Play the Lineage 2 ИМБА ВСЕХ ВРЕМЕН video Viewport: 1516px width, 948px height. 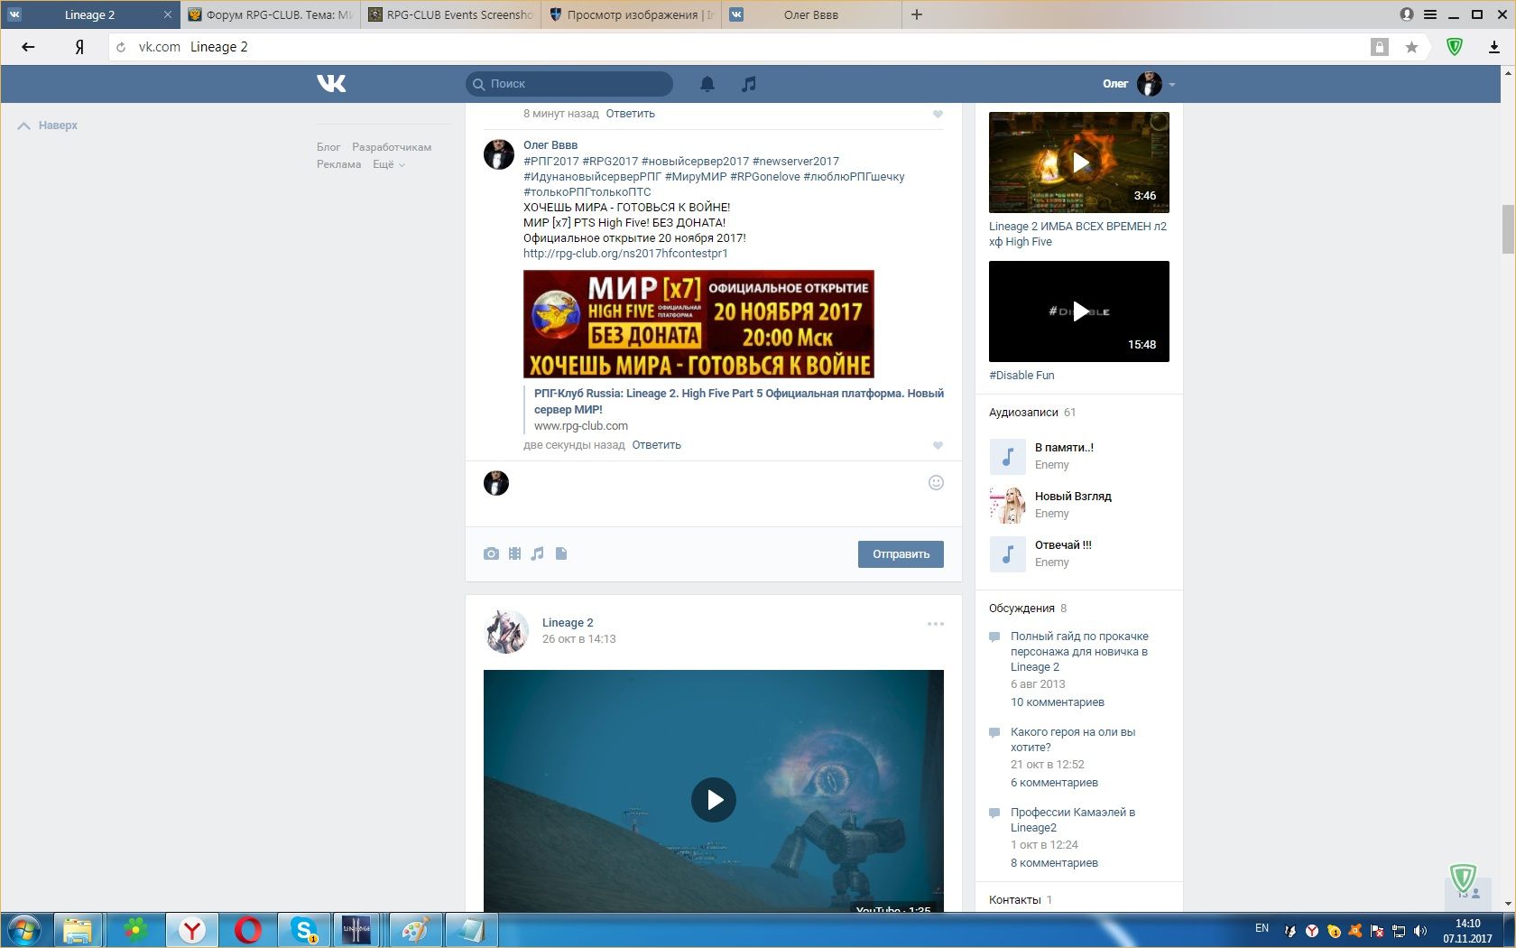click(x=1079, y=163)
